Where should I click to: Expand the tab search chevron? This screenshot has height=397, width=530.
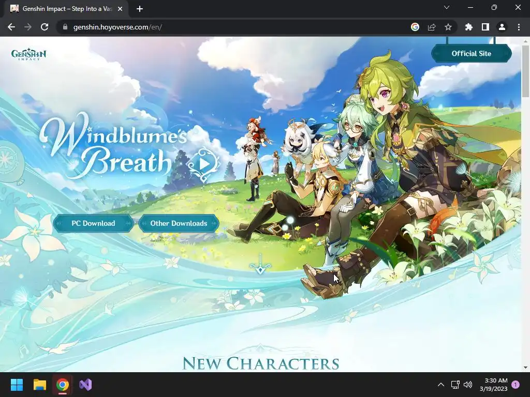447,7
